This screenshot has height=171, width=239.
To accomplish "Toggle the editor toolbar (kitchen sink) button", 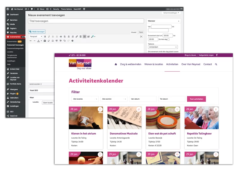I will point(85,37).
